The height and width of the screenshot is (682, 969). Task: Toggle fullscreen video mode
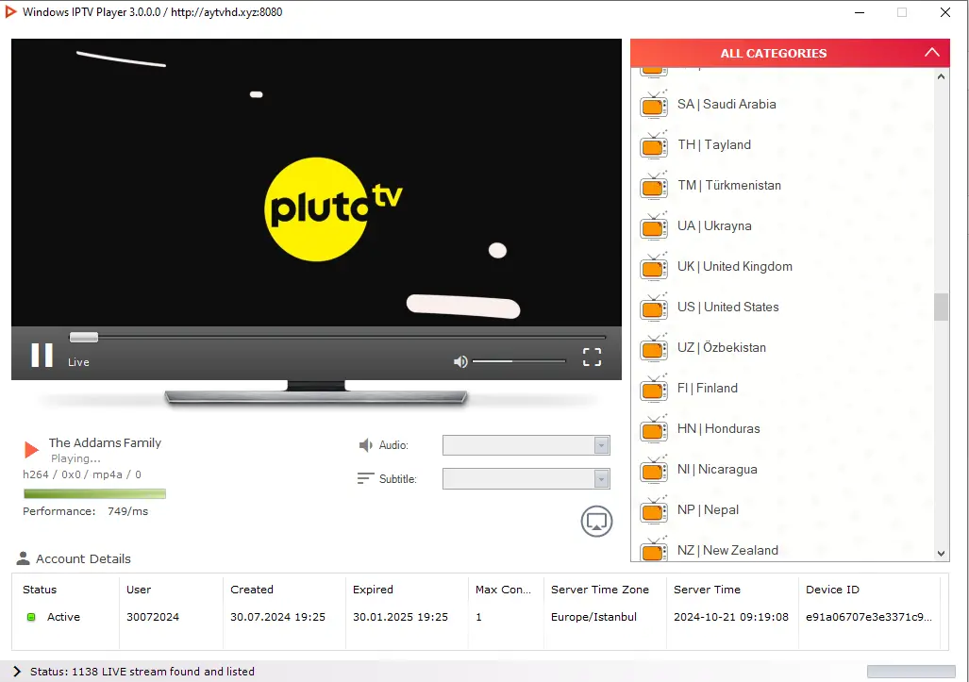point(592,357)
